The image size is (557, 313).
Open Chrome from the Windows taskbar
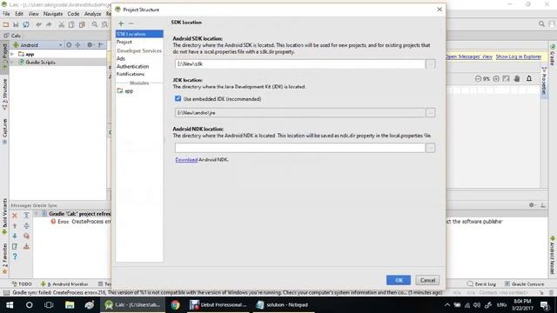point(175,305)
